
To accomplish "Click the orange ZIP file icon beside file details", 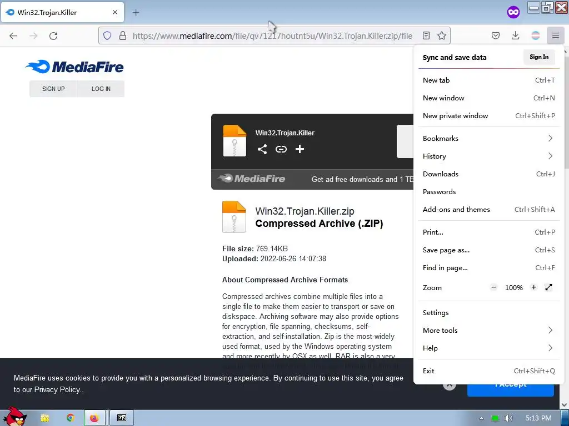I will coord(234,217).
